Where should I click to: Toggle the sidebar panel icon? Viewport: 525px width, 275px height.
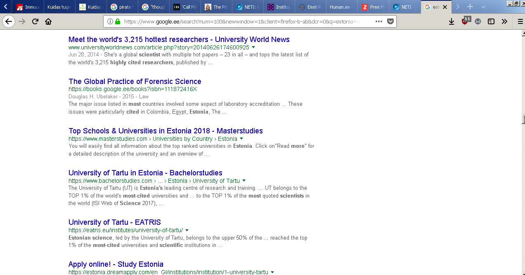(x=491, y=21)
